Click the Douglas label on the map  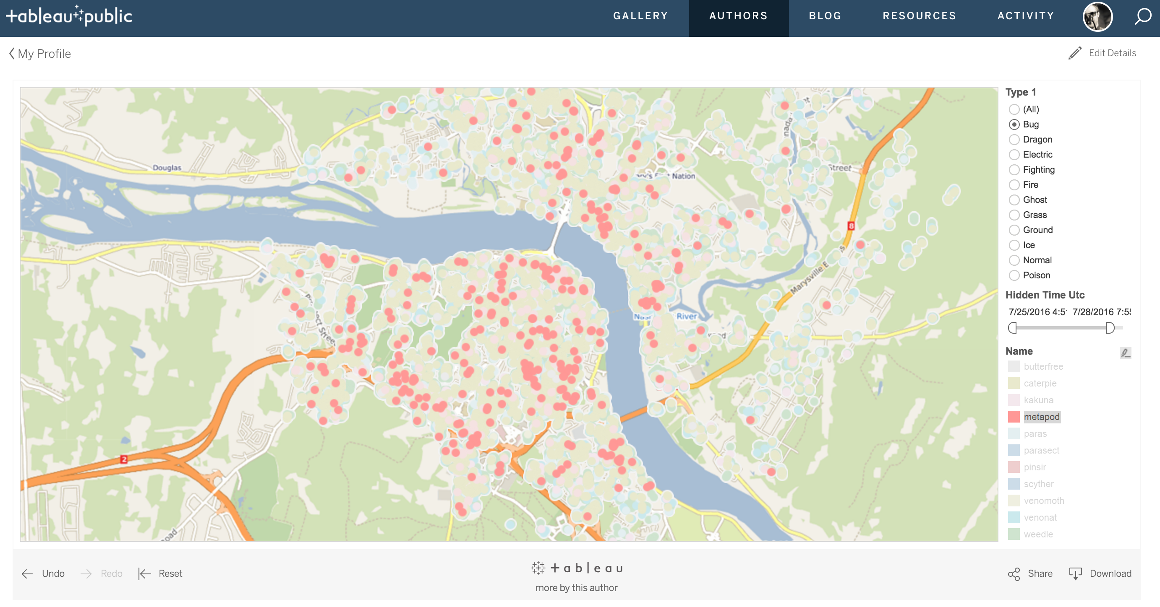tap(167, 168)
